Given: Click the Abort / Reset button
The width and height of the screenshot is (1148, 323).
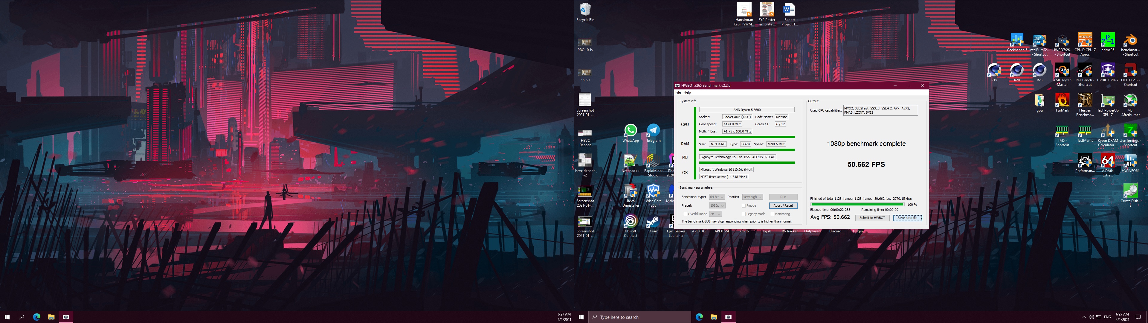Looking at the screenshot, I should (783, 206).
